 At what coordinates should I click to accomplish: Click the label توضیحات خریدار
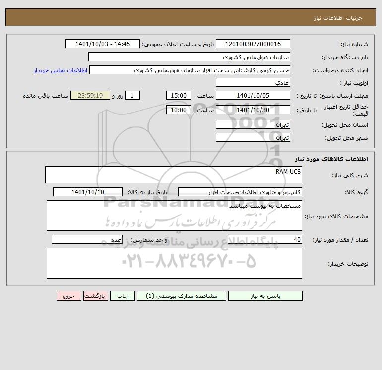click(x=348, y=264)
